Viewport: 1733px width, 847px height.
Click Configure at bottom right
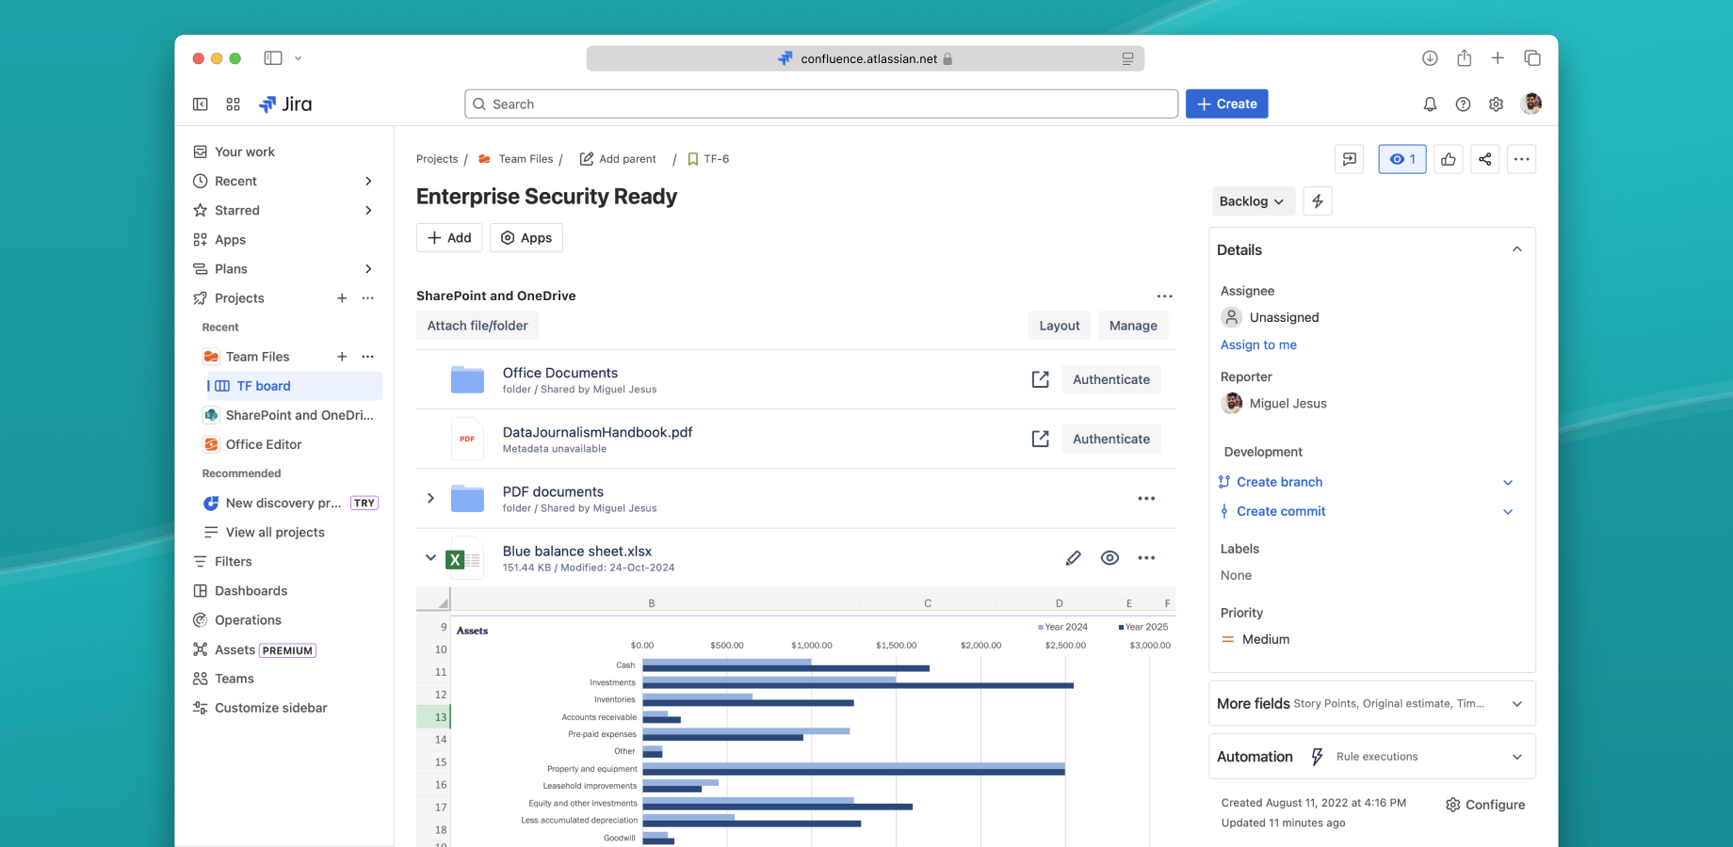click(1485, 805)
